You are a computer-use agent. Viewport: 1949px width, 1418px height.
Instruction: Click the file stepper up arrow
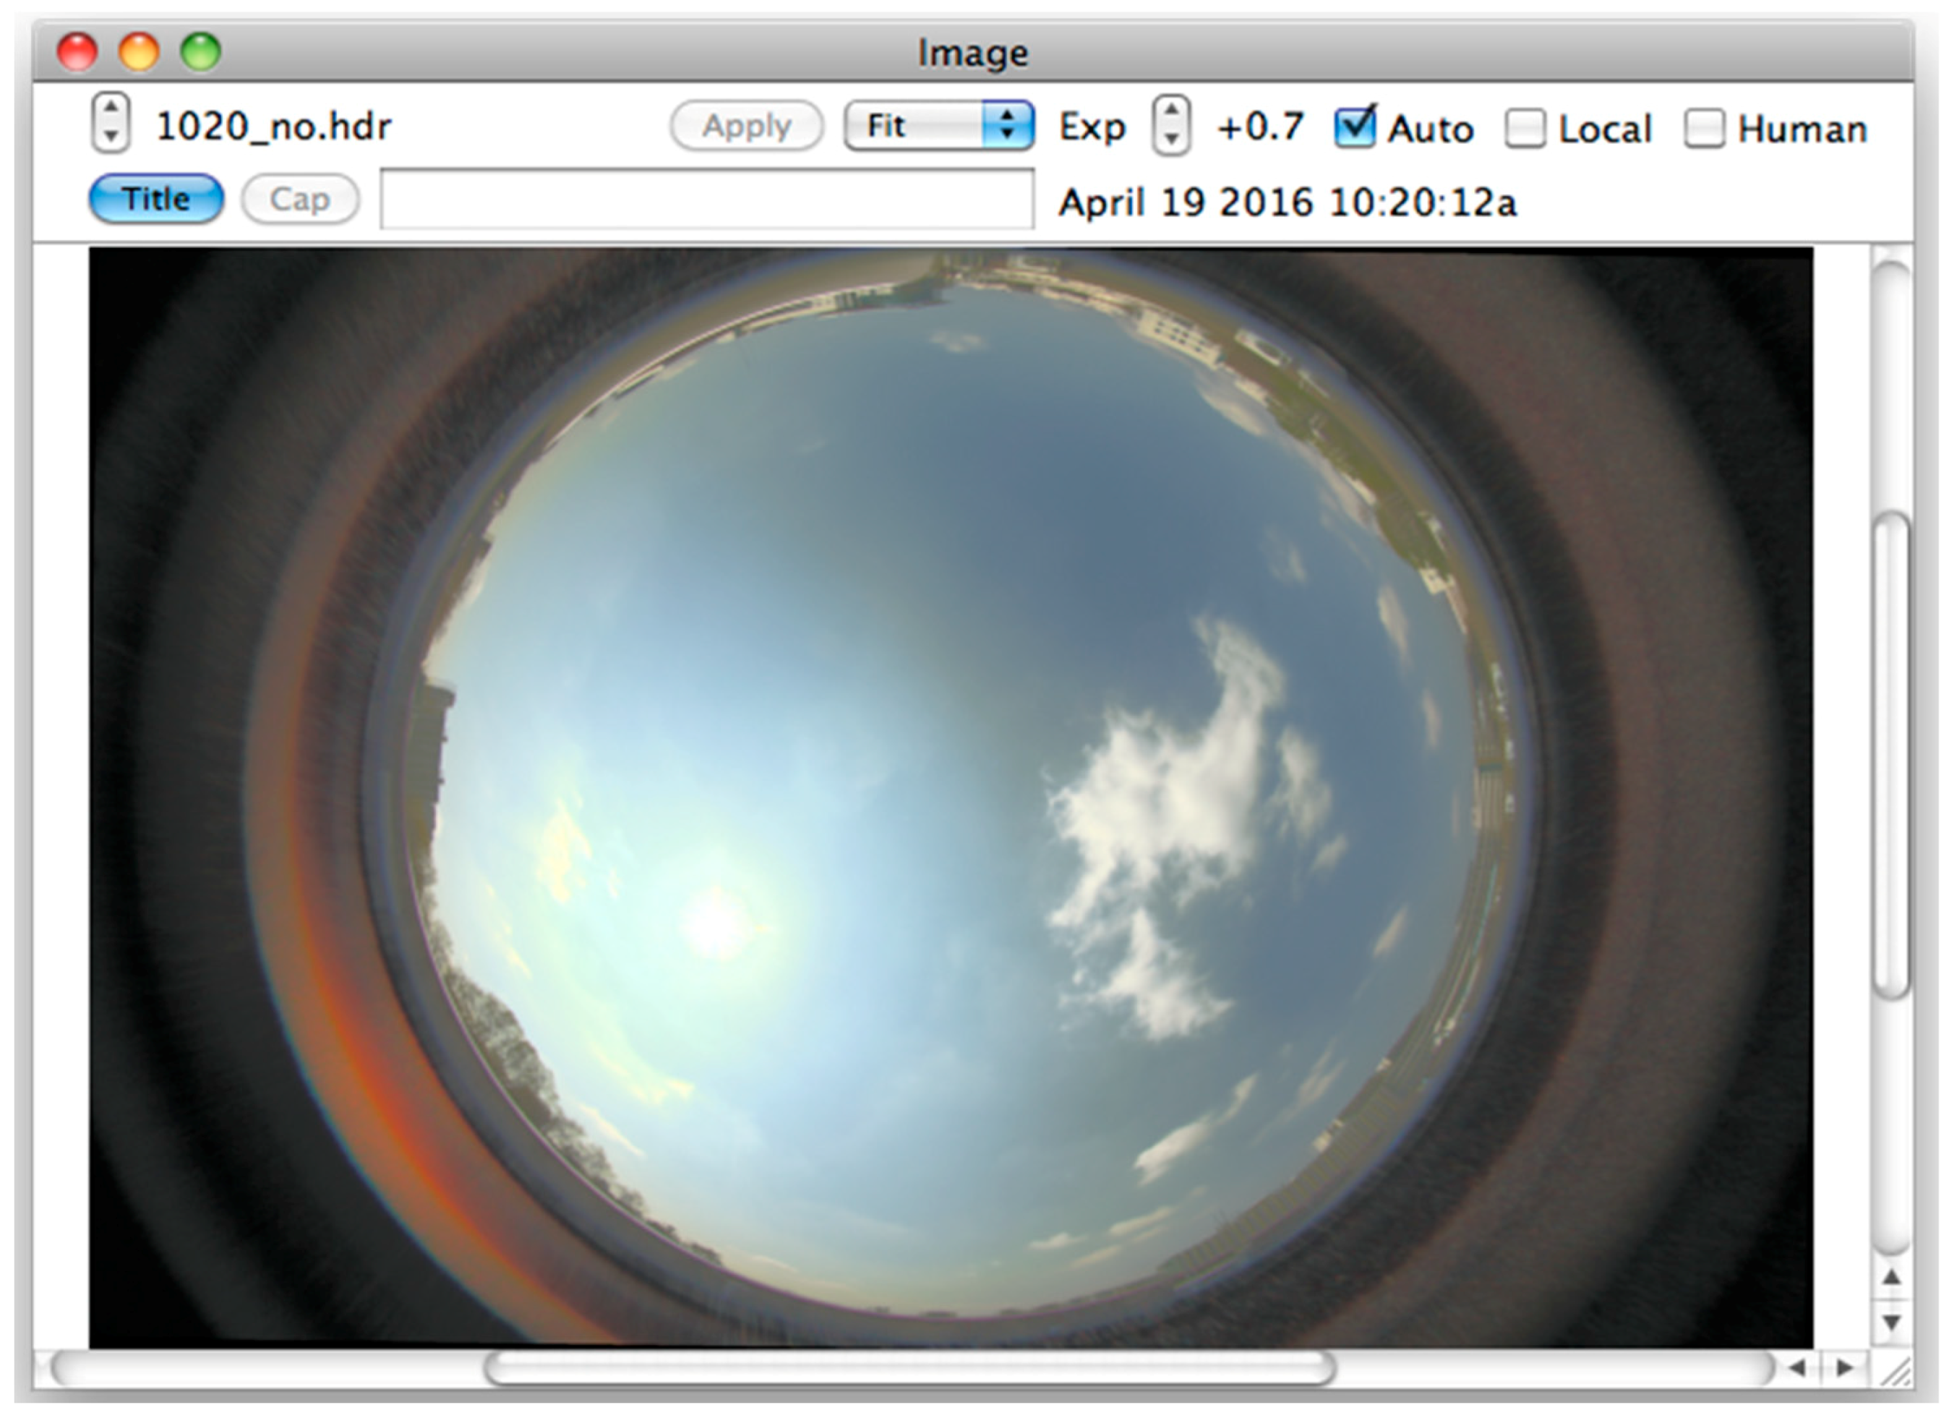click(x=111, y=108)
